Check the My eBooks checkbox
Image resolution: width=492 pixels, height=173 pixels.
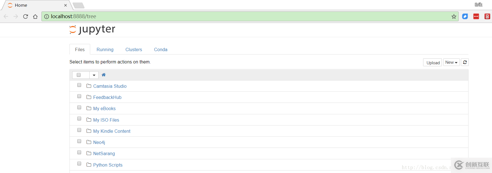(x=79, y=107)
